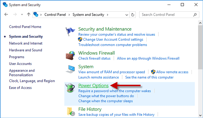
Task: Open the System heading link
Action: (x=86, y=67)
